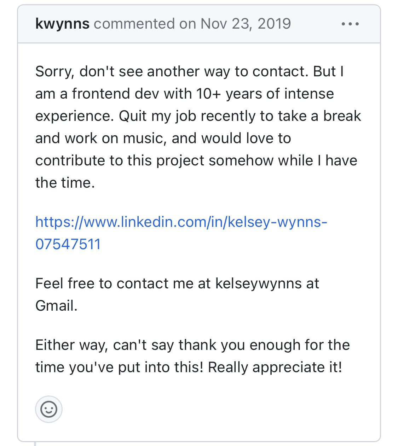
Task: Click the text 'kelseywynns at' in the comment
Action: click(267, 284)
